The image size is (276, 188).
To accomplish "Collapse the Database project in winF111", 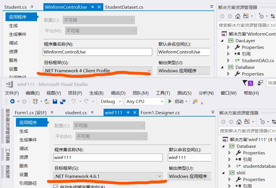I will point(223,146).
